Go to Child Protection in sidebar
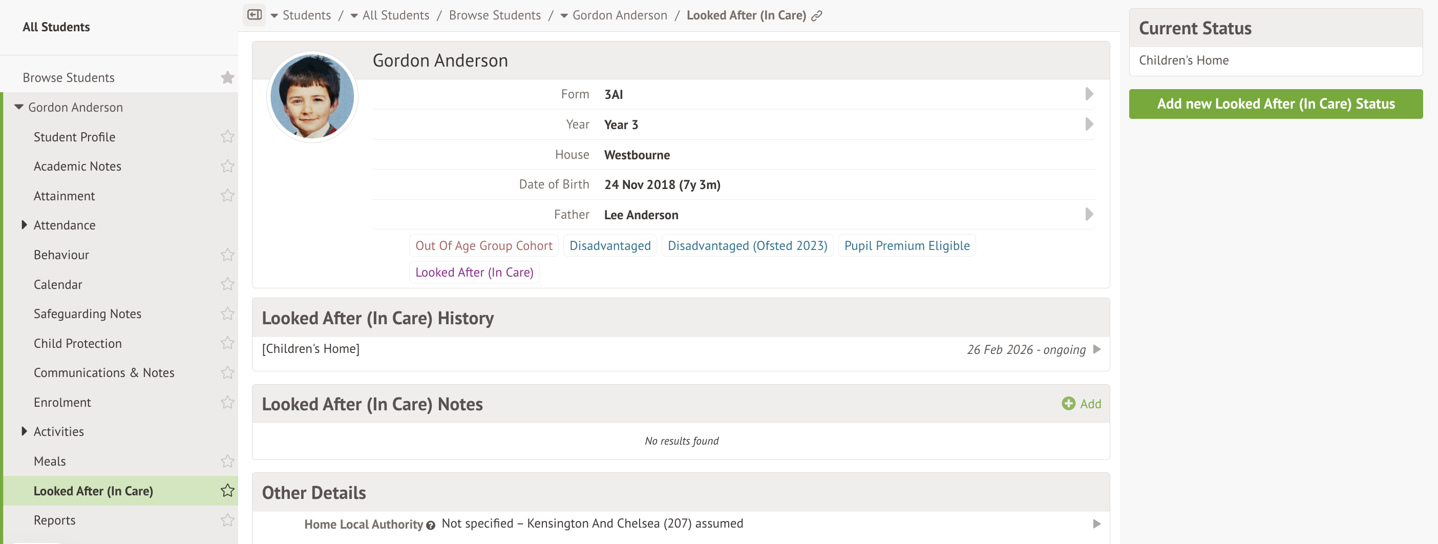 click(78, 344)
